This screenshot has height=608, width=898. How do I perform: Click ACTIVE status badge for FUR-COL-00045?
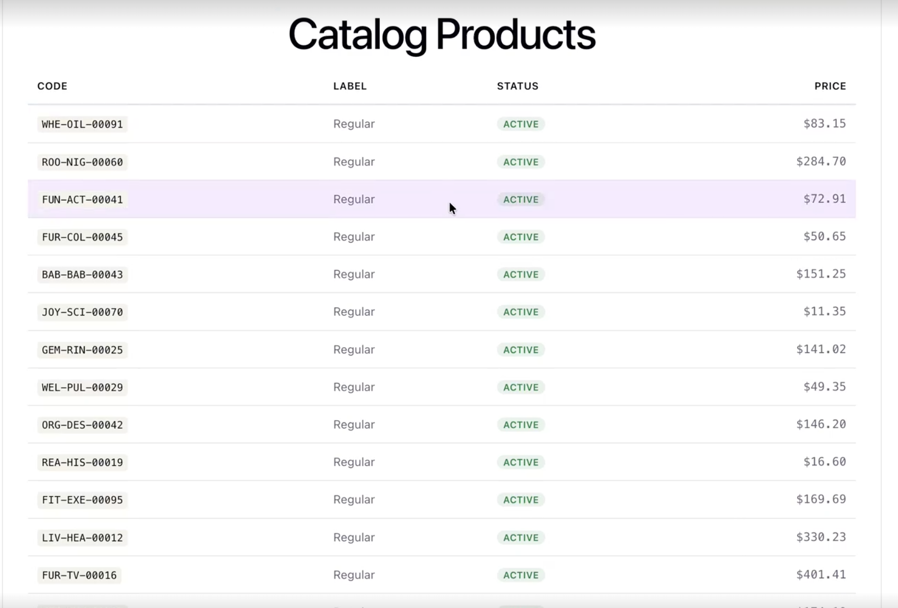[x=520, y=237]
